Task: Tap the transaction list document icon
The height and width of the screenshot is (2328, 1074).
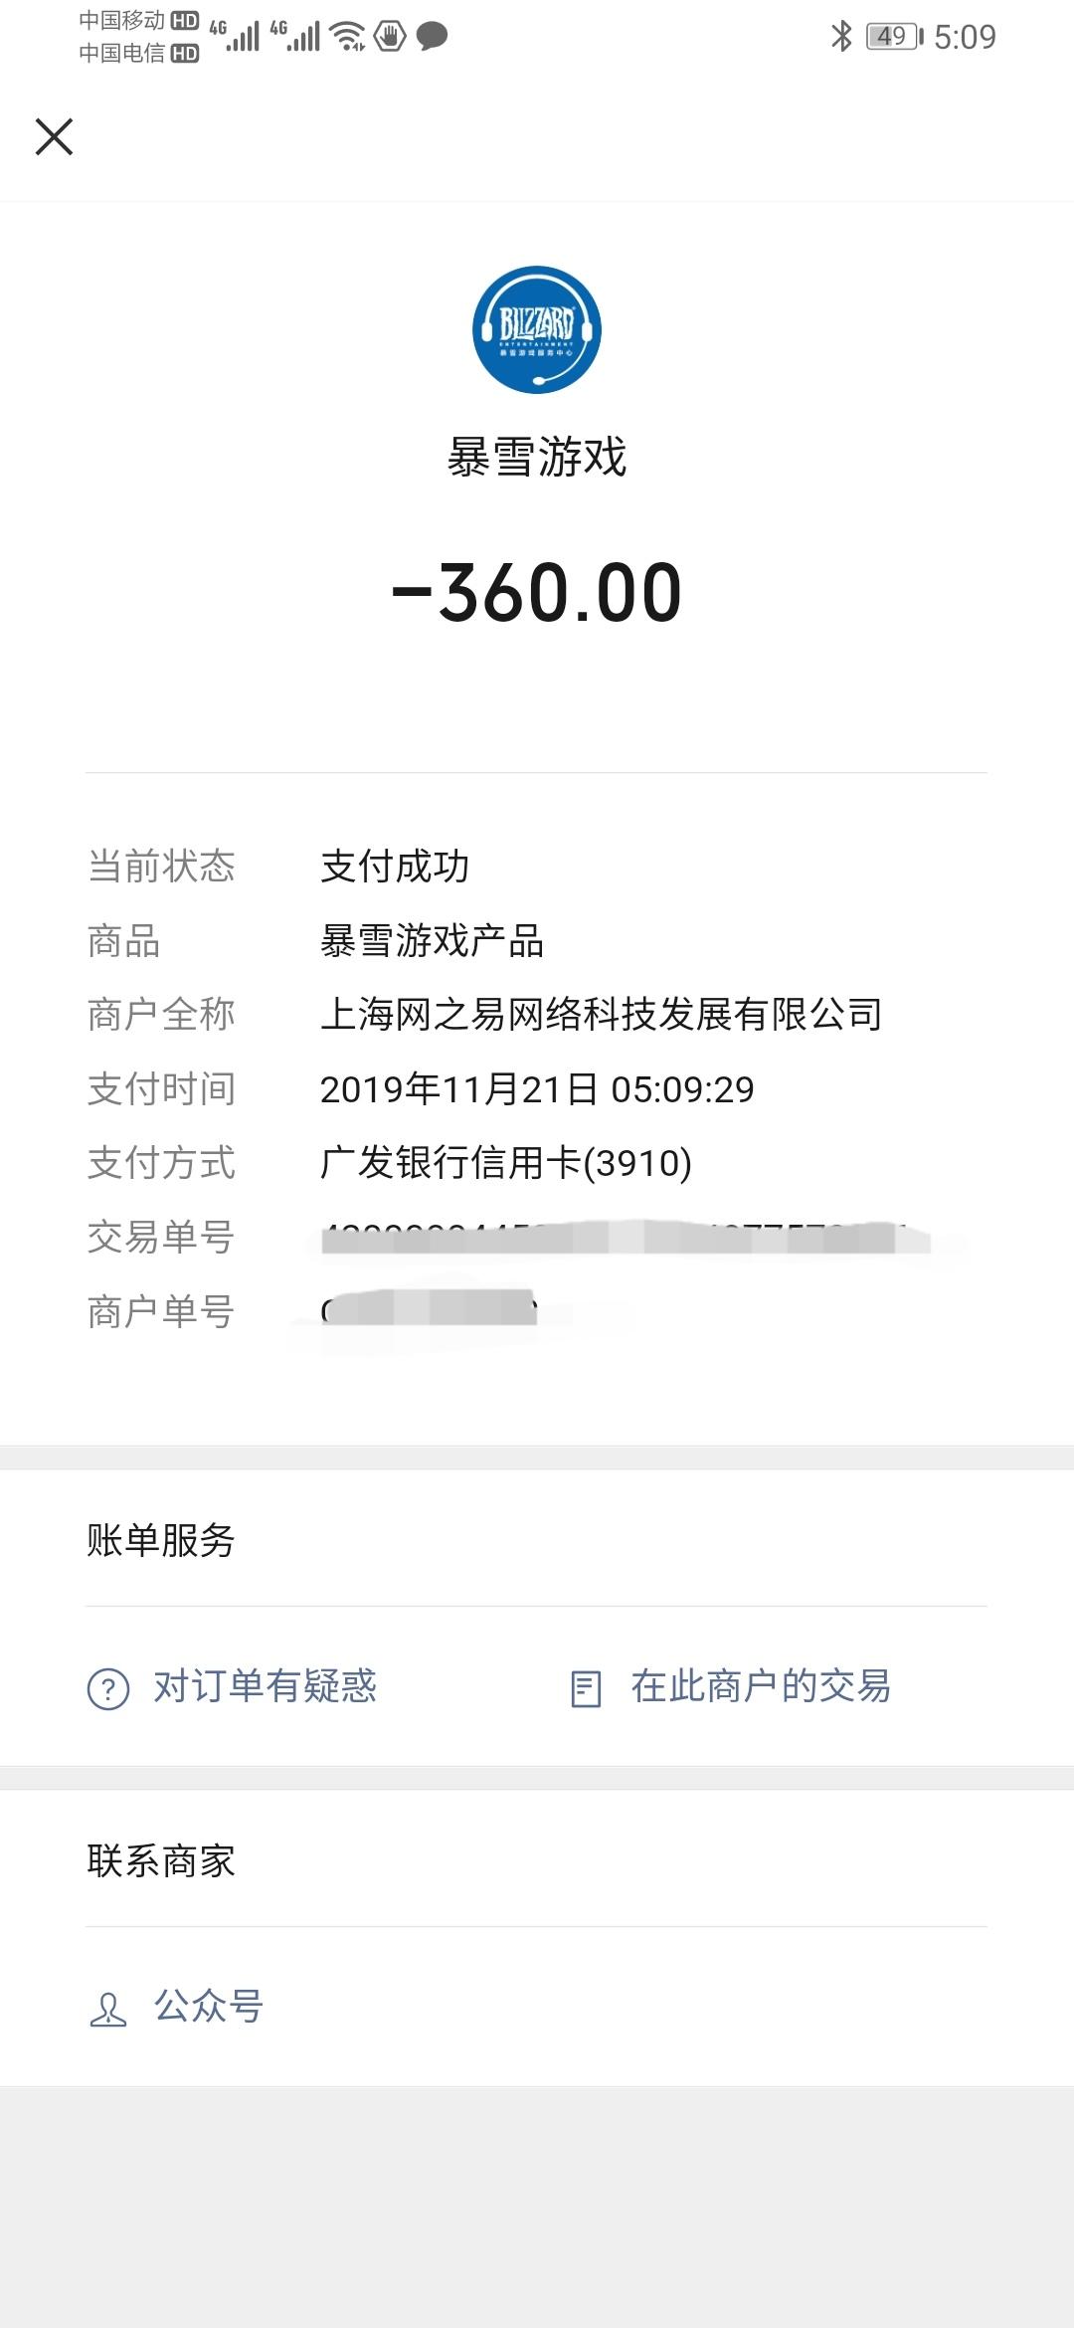Action: click(586, 1688)
